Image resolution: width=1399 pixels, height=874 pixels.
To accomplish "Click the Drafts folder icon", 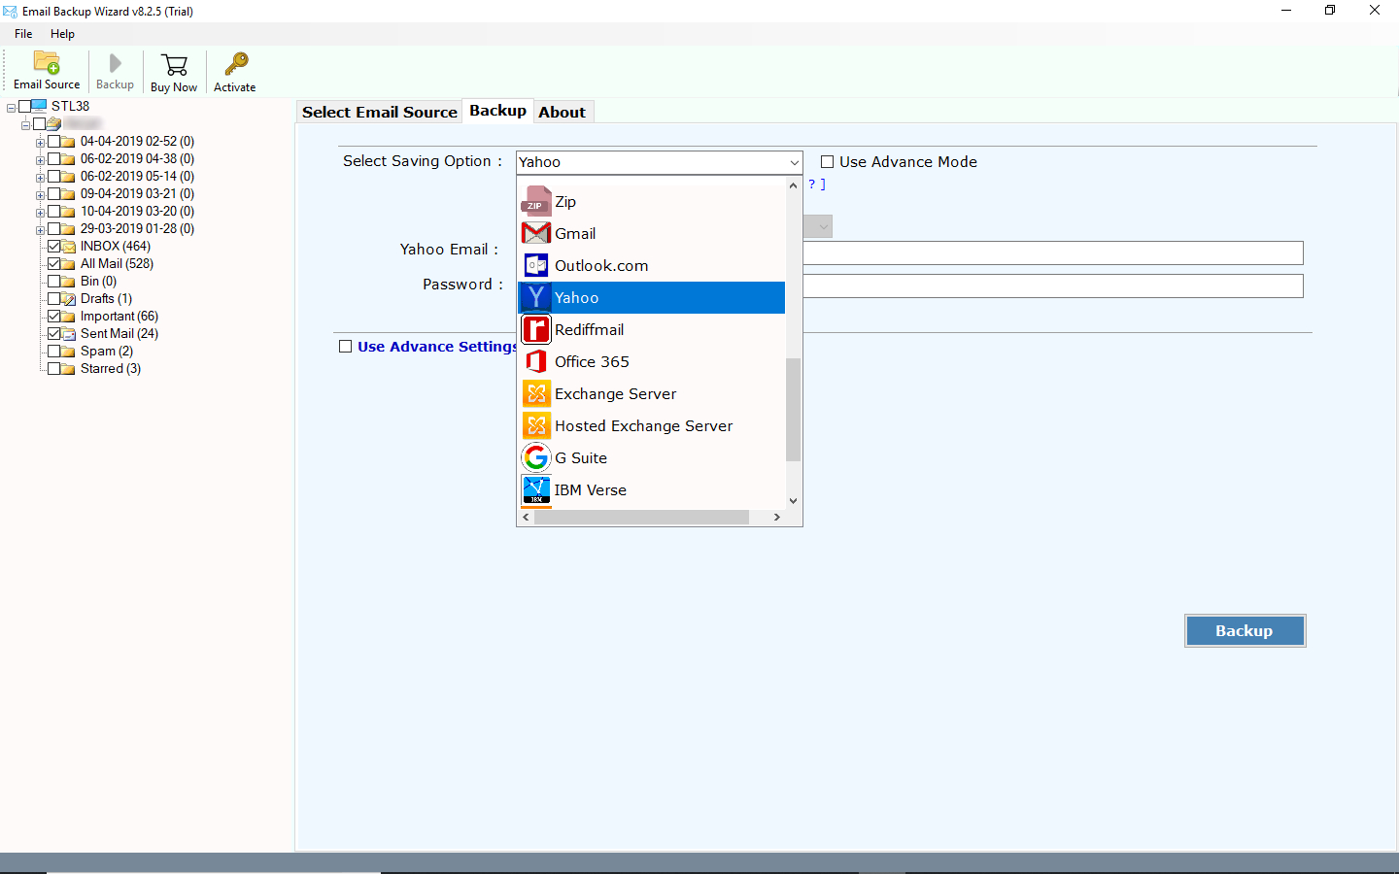I will (x=69, y=299).
